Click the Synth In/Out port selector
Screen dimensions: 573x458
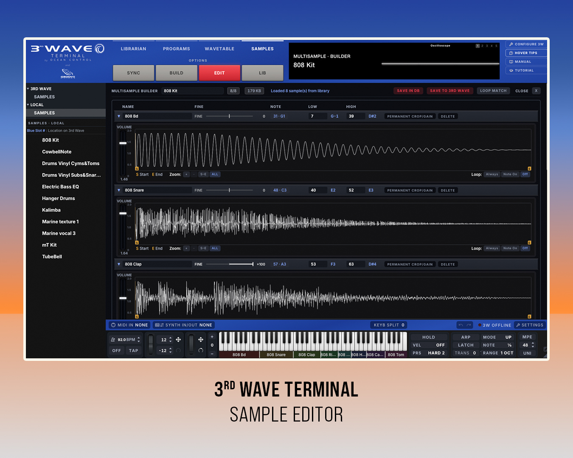tap(183, 325)
